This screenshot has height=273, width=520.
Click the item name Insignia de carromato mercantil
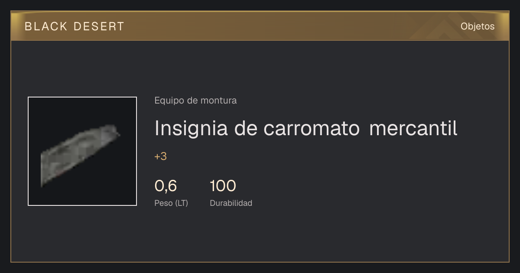click(x=306, y=128)
